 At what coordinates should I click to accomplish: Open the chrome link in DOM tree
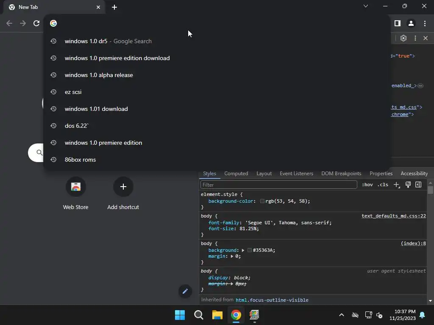point(399,114)
